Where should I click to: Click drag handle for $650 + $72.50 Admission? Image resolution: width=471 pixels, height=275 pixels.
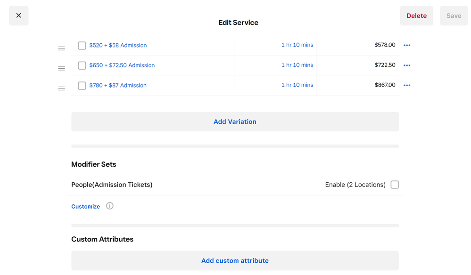pyautogui.click(x=61, y=68)
